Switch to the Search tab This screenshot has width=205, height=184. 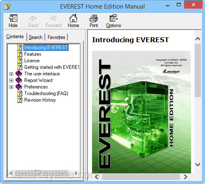(x=36, y=37)
